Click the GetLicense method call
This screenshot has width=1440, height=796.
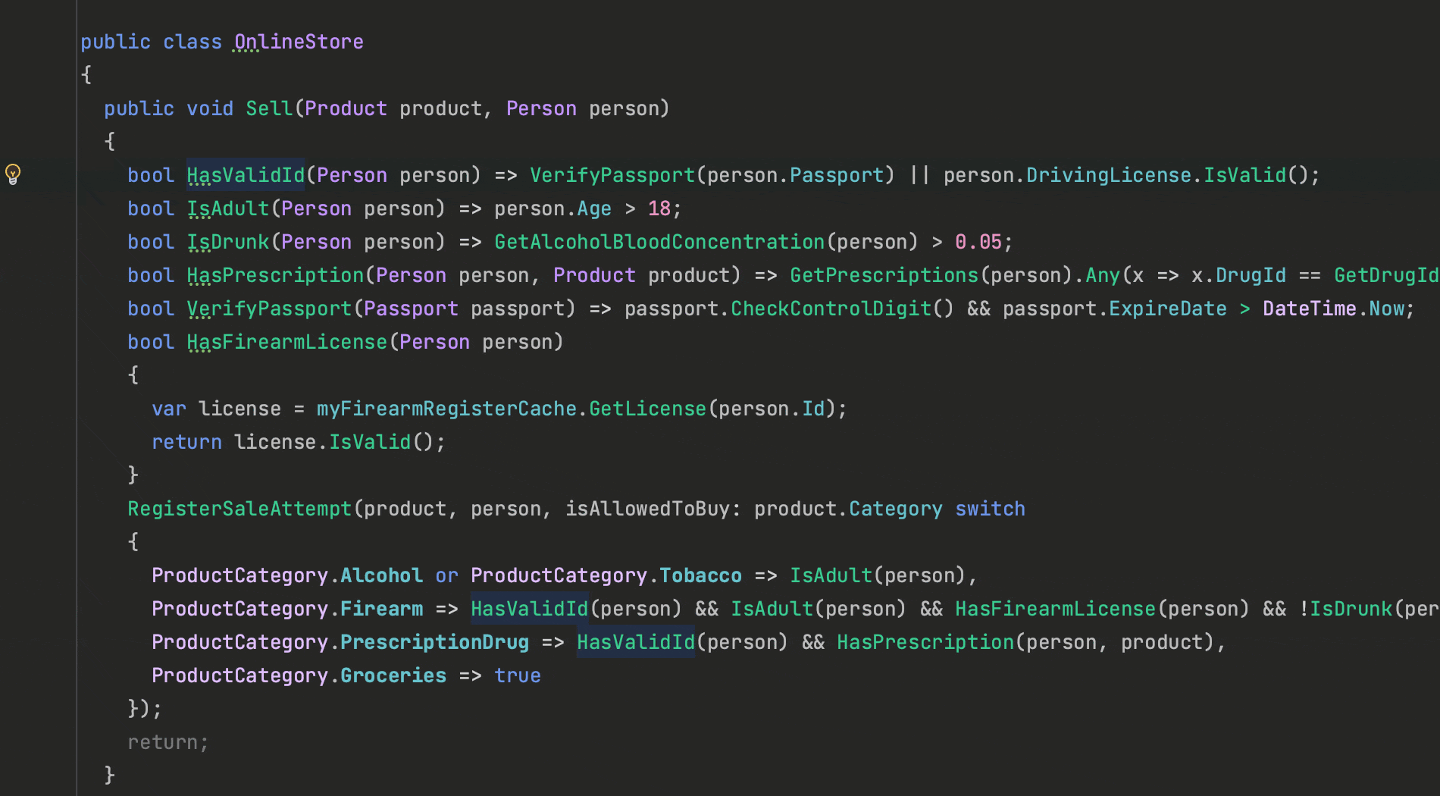(647, 409)
